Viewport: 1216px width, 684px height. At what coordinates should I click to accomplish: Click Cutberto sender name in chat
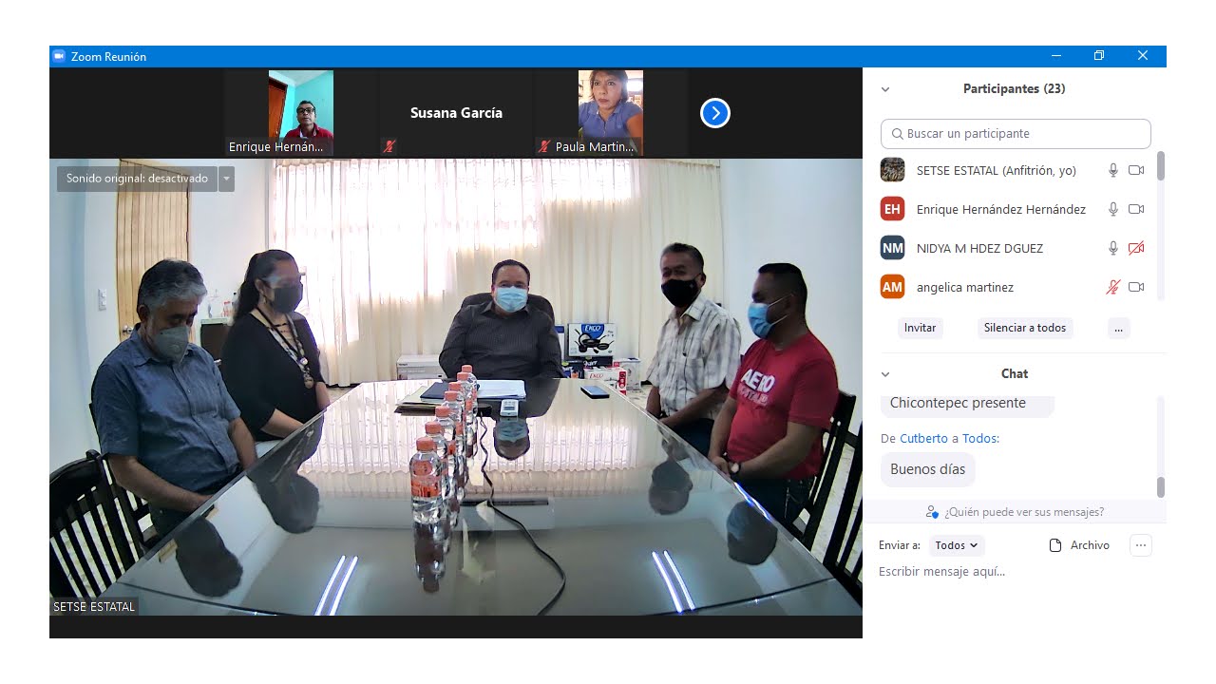[923, 439]
